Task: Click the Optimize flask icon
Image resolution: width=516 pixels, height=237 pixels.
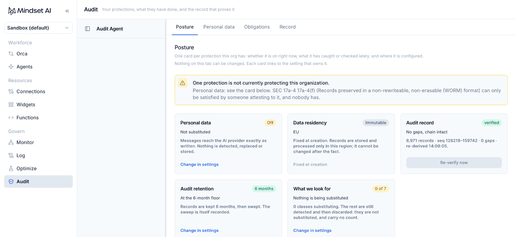Action: (11, 169)
